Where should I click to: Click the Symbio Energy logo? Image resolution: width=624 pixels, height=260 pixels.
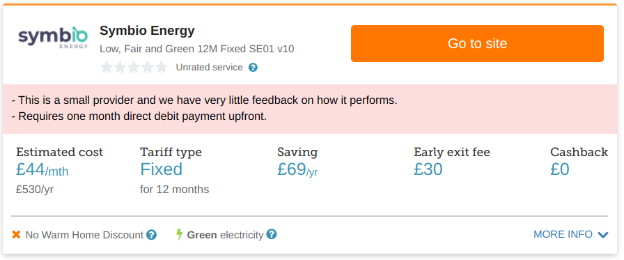point(53,38)
